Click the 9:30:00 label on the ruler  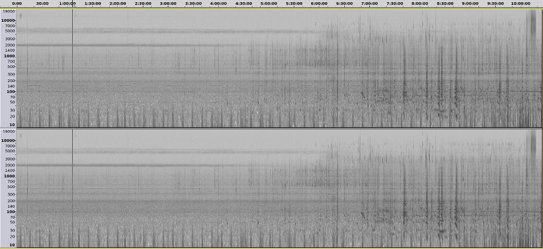495,3
